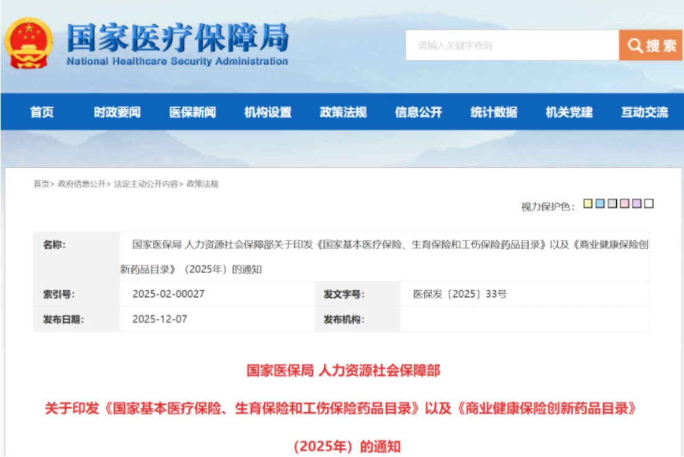Click the 发布日期 label cell
Screen dimensions: 684x457
(76, 320)
